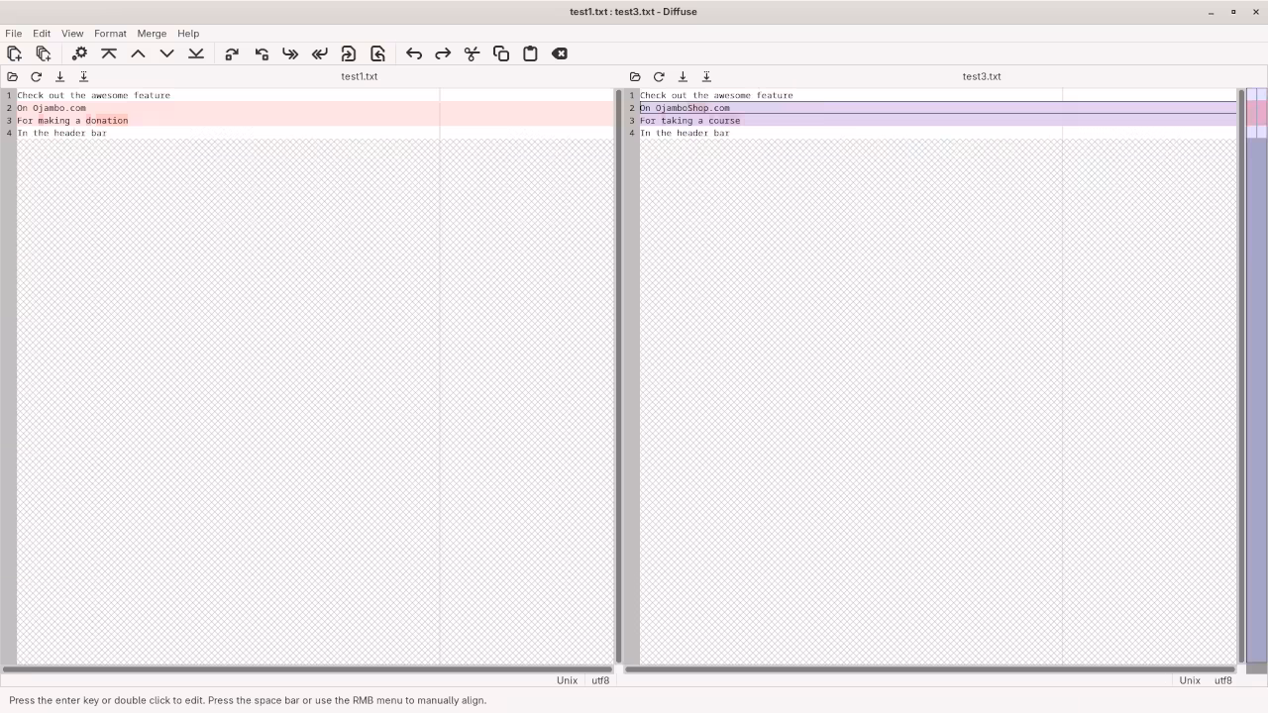Click left pane's utf8 encoding label
The height and width of the screenshot is (713, 1268).
600,680
